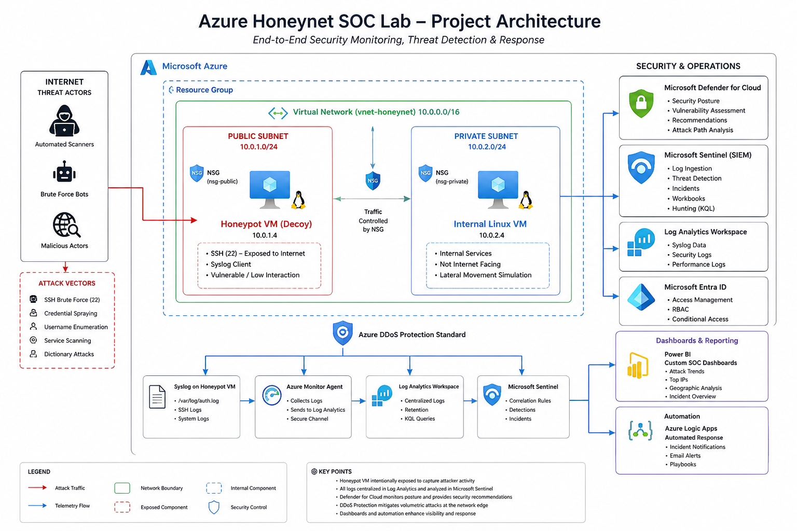Viewport: 797px width, 531px height.
Task: Click '/var/log/auth.log' entry
Action: (199, 401)
